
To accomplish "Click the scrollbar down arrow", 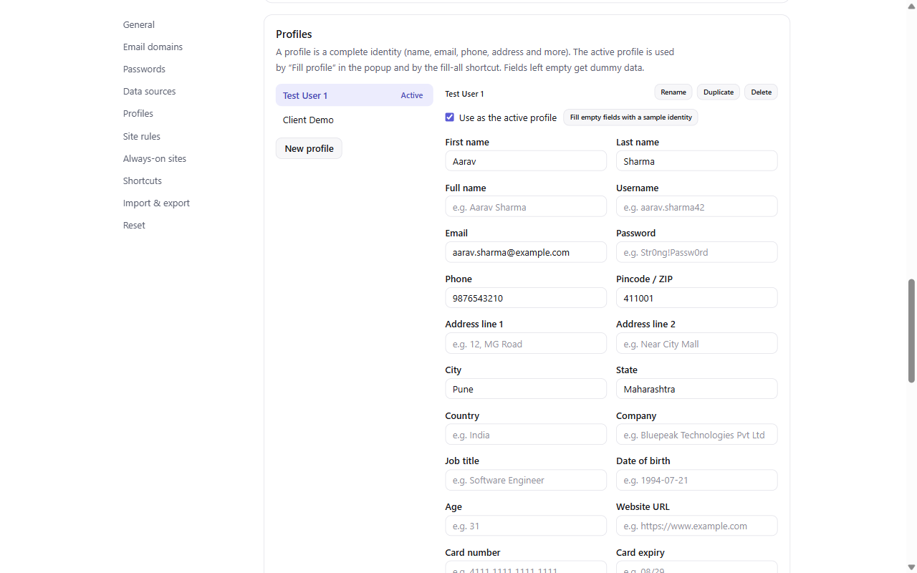I will click(911, 567).
